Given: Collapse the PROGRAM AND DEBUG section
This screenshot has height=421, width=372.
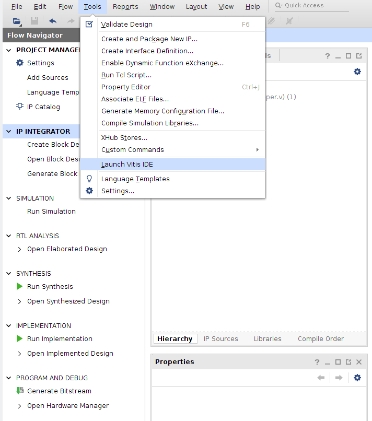Looking at the screenshot, I should 9,378.
